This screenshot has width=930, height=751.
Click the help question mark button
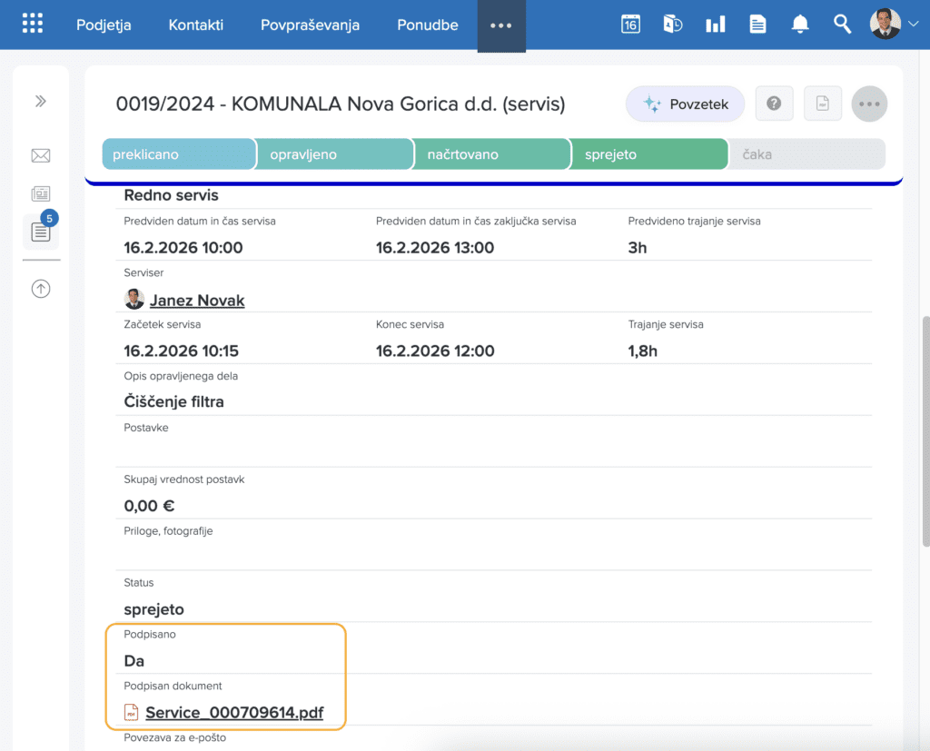pos(774,104)
